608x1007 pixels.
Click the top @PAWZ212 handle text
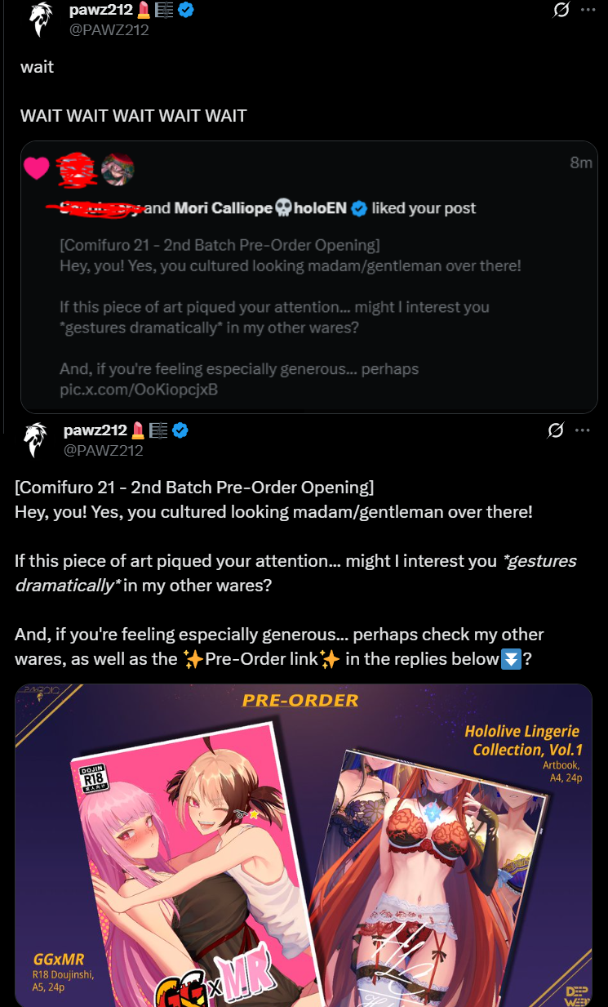coord(109,30)
